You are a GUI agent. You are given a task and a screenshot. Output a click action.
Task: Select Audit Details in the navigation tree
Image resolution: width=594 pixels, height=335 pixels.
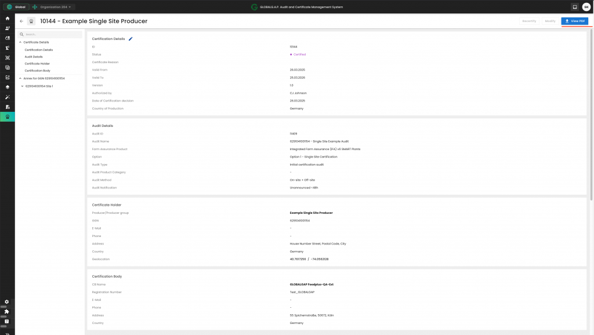(34, 57)
